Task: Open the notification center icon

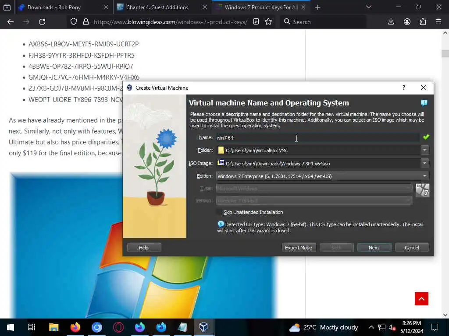Action: (435, 327)
